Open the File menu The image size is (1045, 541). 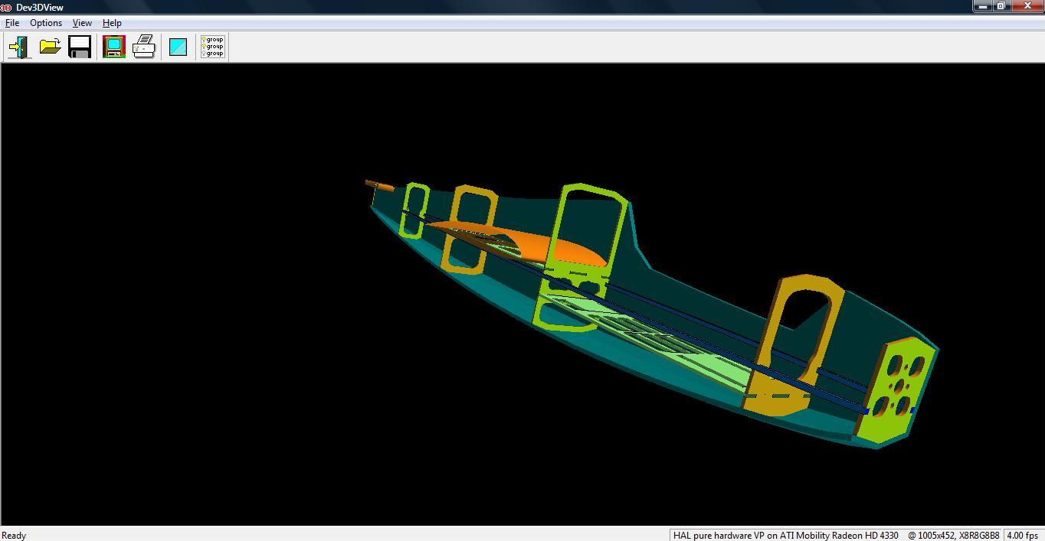tap(12, 23)
